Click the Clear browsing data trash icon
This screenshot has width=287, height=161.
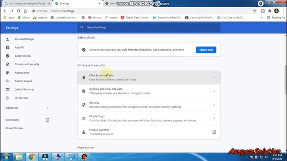click(84, 77)
